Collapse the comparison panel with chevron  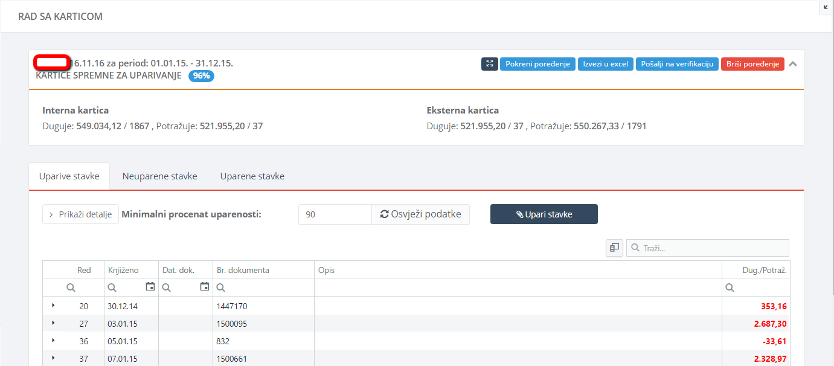click(793, 64)
